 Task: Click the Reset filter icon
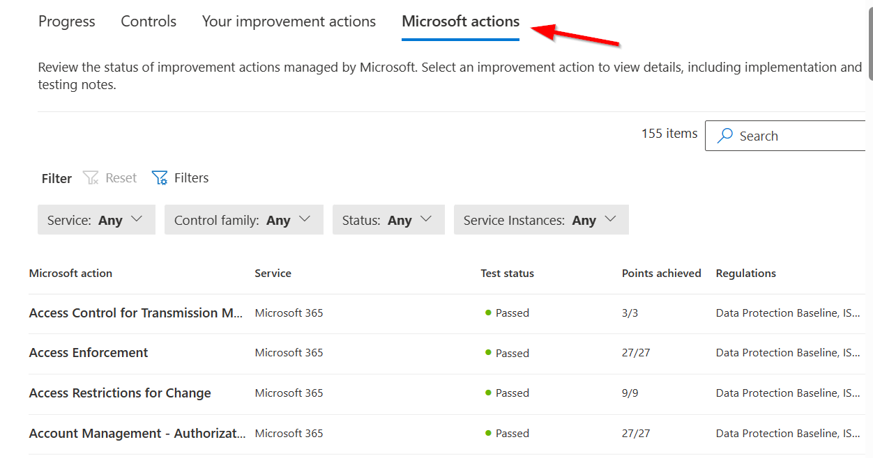pos(91,177)
